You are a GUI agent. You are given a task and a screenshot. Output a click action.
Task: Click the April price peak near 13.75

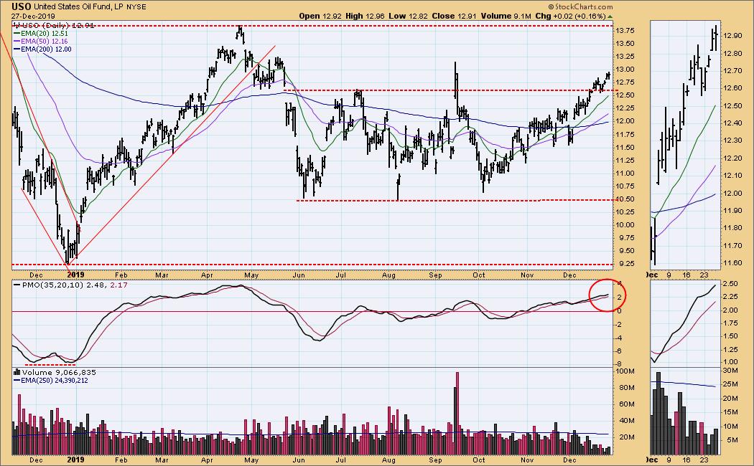point(240,30)
